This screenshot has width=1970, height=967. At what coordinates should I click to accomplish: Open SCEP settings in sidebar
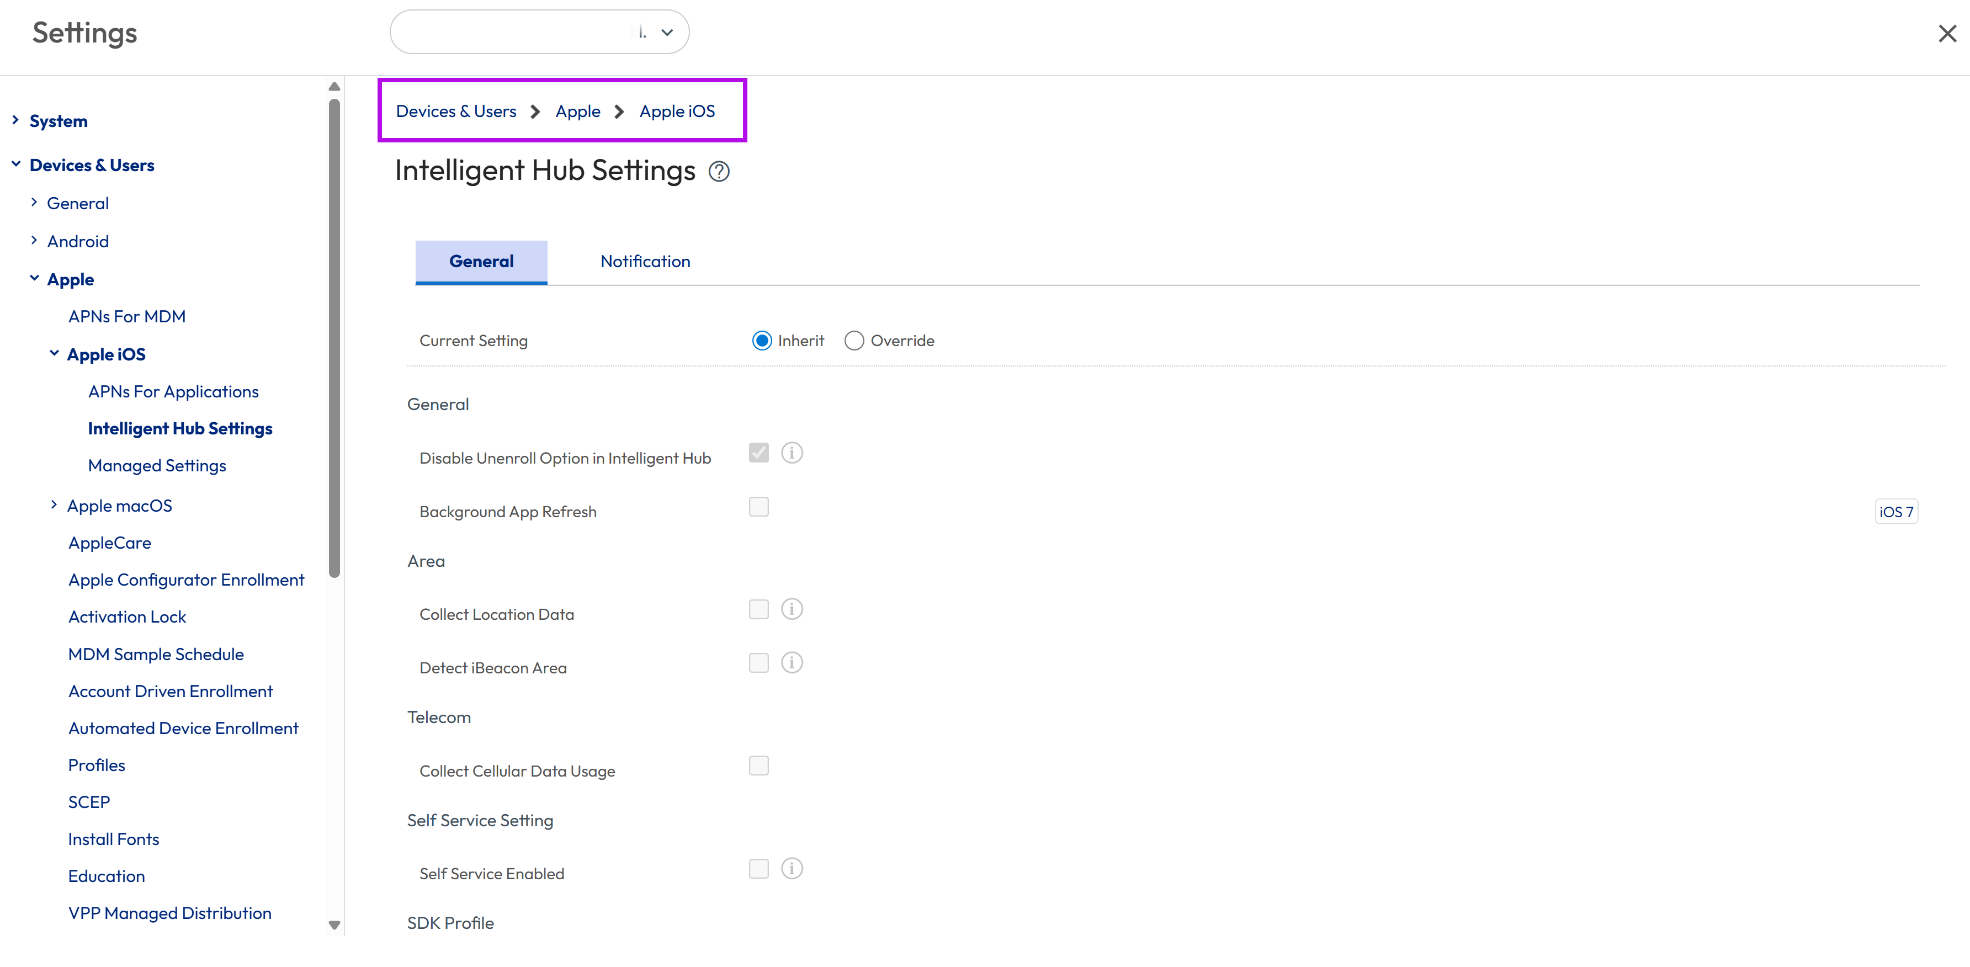89,803
